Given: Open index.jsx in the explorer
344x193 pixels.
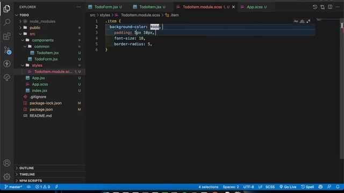Looking at the screenshot, I should point(39,91).
